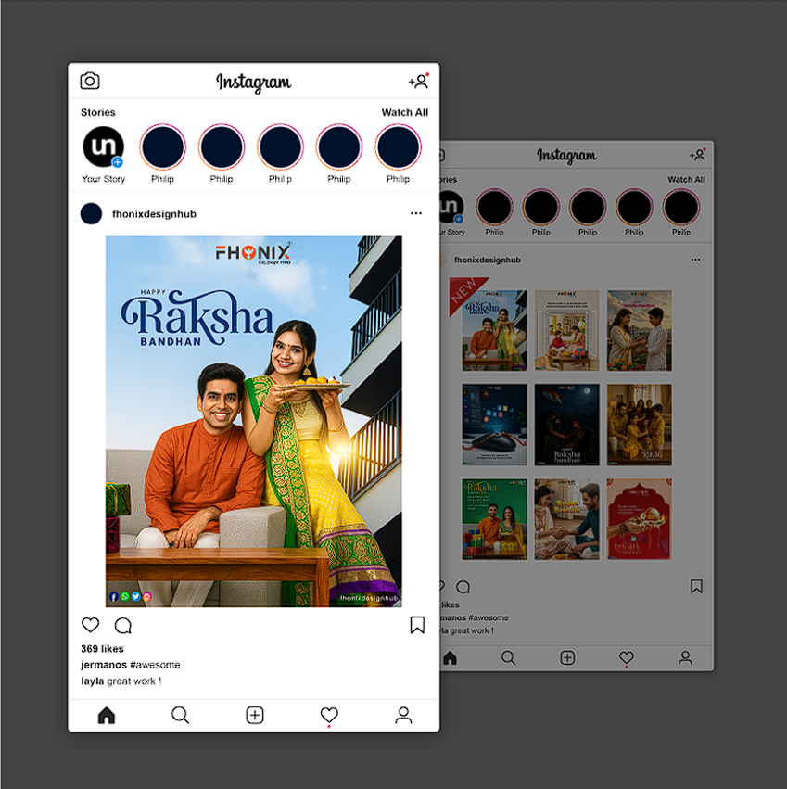Viewport: 787px width, 789px height.
Task: Open the fhonixdesignhub username on front post
Action: click(x=154, y=214)
